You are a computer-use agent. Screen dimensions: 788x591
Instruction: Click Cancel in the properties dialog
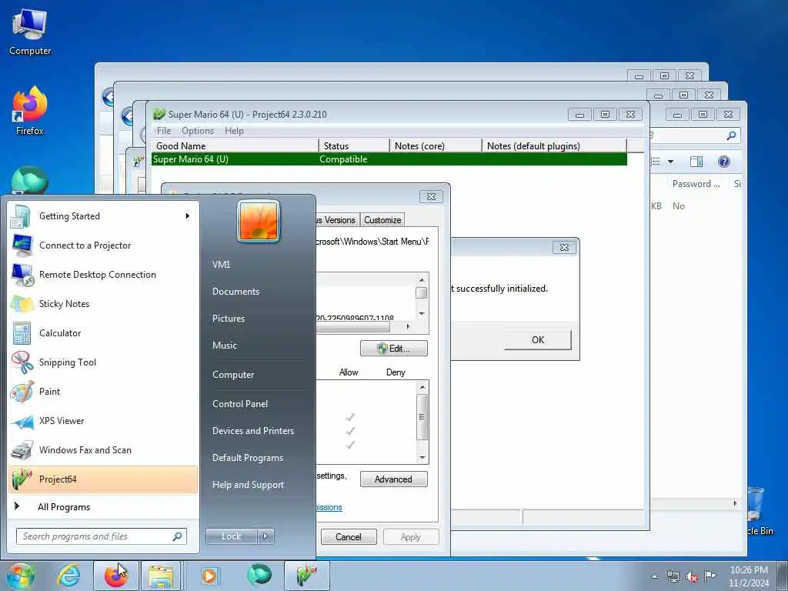coord(349,537)
